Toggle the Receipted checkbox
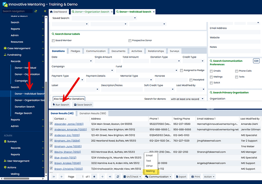The width and height of the screenshot is (262, 184). (x=191, y=80)
